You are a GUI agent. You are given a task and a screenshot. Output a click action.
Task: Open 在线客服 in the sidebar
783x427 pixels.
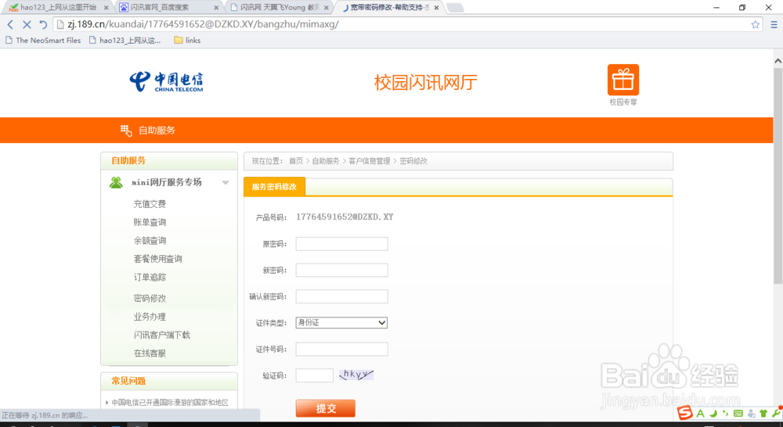point(150,353)
